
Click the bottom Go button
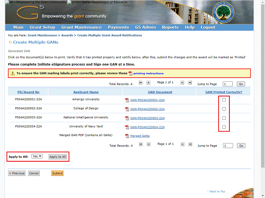(x=241, y=146)
